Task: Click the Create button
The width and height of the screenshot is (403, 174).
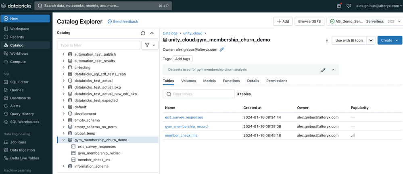Action: 390,40
